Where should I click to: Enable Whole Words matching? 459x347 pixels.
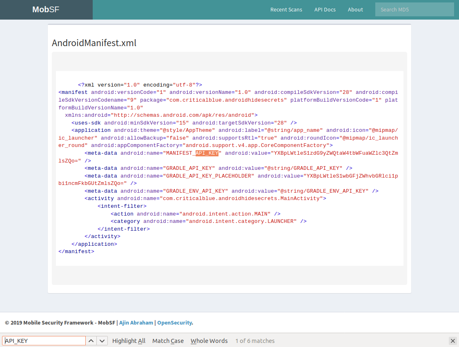pos(209,340)
